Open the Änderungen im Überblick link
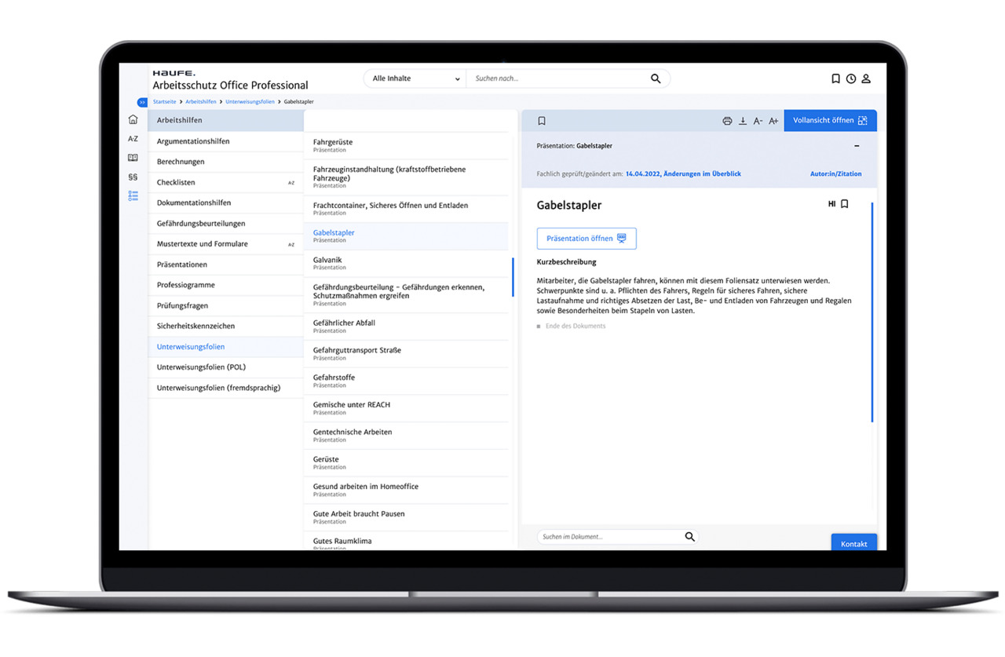Image resolution: width=1005 pixels, height=657 pixels. click(702, 173)
